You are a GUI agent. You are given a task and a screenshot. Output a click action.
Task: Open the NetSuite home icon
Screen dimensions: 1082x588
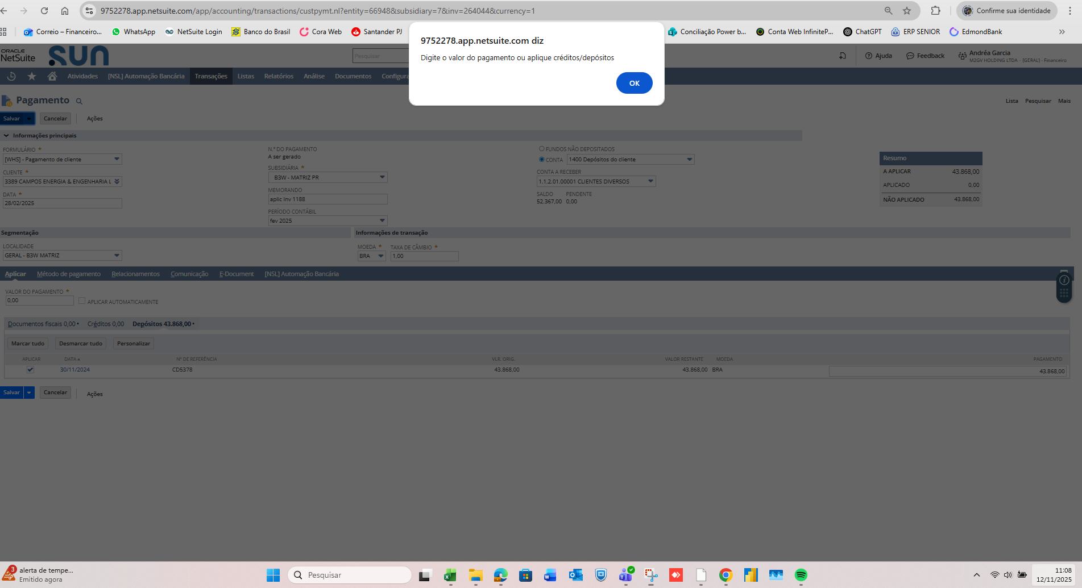click(52, 76)
